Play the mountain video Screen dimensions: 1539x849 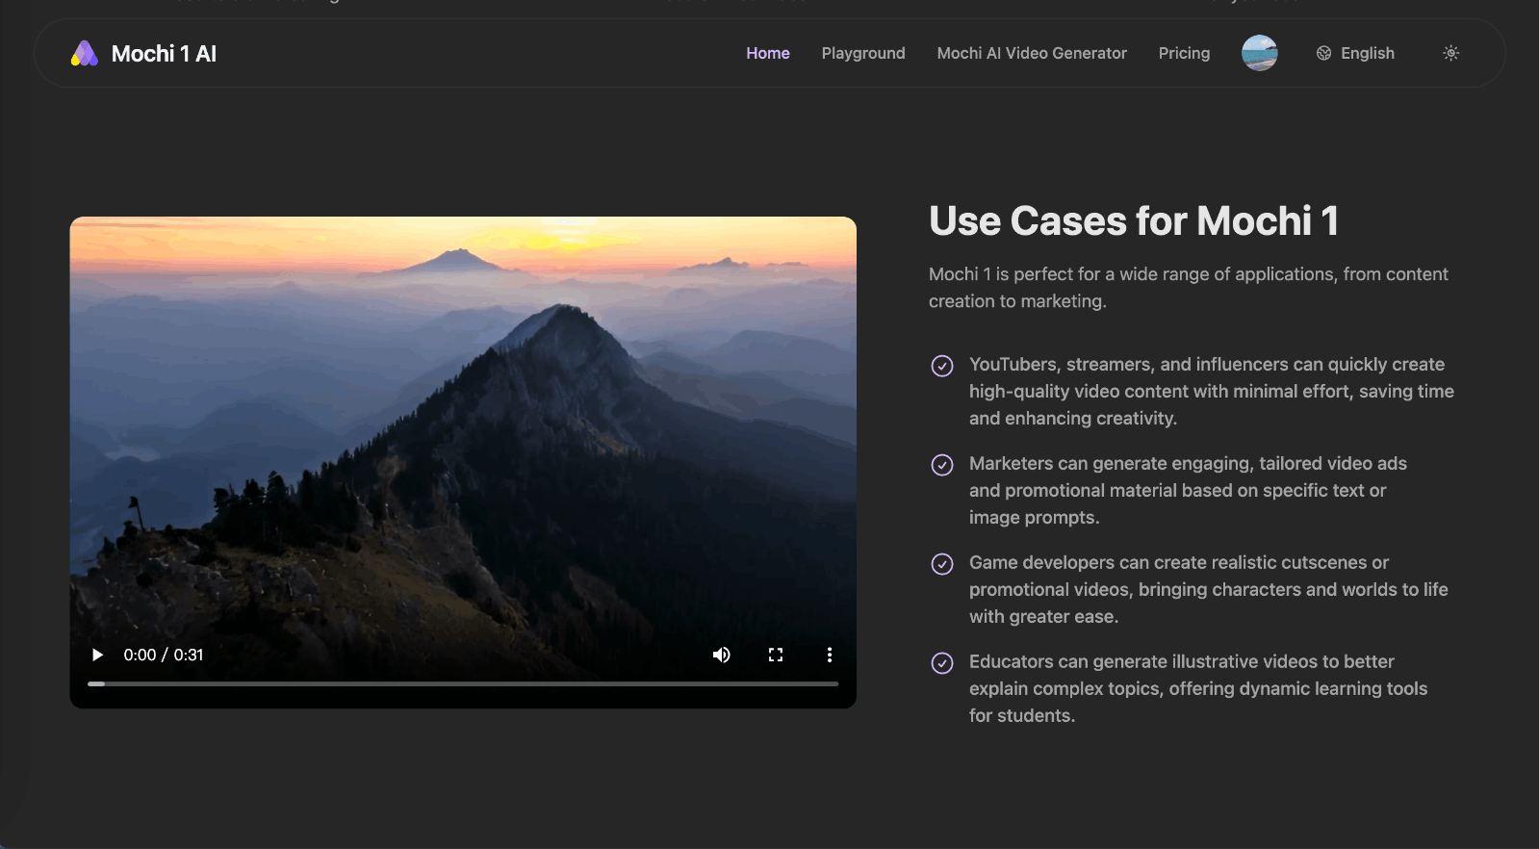[97, 656]
